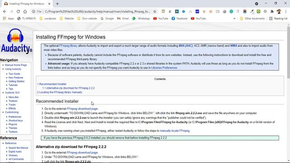Click the Audacity logo

(x=16, y=41)
